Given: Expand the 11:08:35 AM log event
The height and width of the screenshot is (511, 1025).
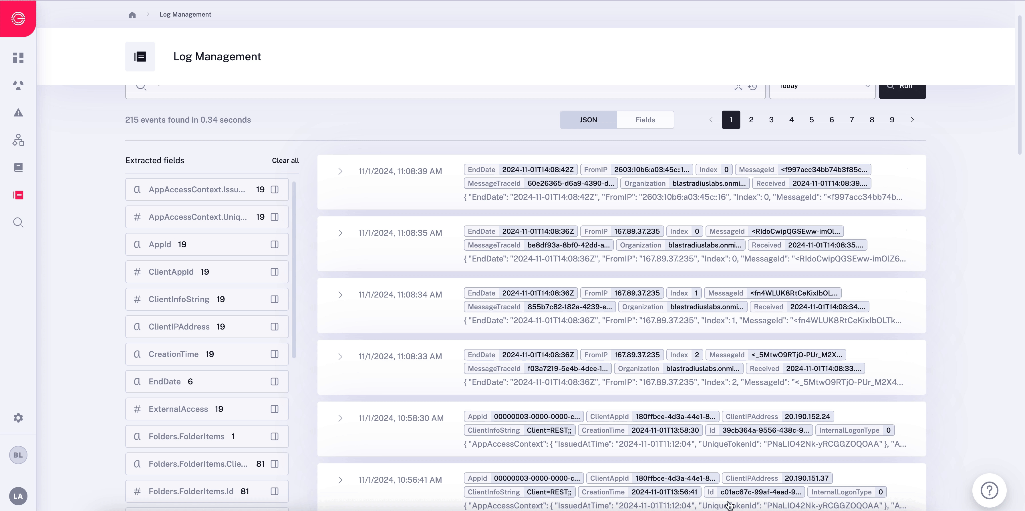Looking at the screenshot, I should 340,233.
